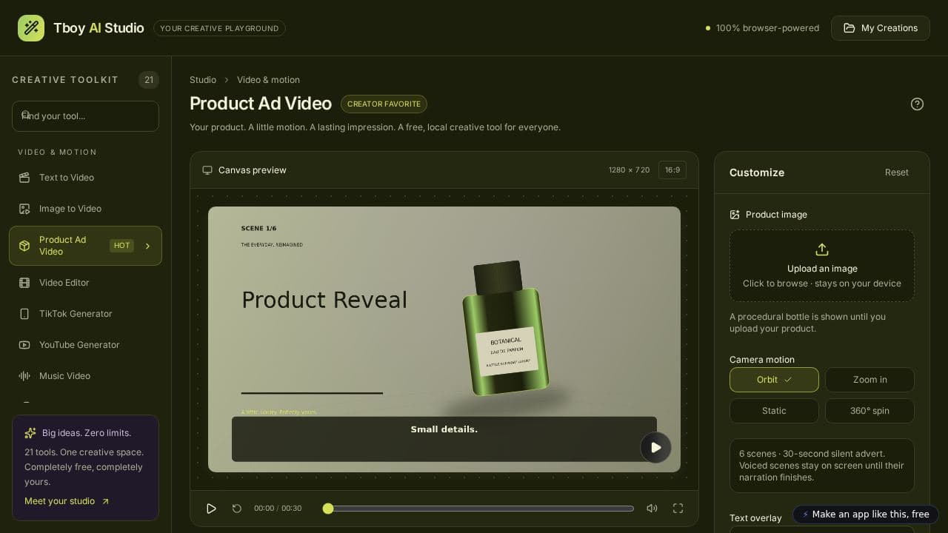The height and width of the screenshot is (533, 948).
Task: Click Meet your studio link
Action: point(67,501)
